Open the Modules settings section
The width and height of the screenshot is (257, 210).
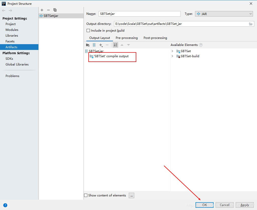12,30
